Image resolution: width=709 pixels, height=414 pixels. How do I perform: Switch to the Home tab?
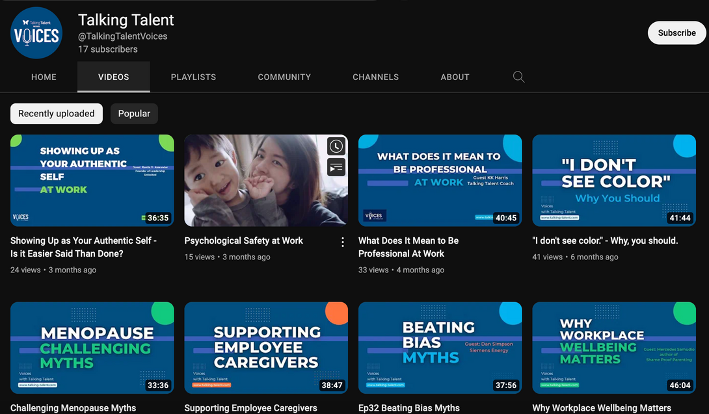(44, 77)
